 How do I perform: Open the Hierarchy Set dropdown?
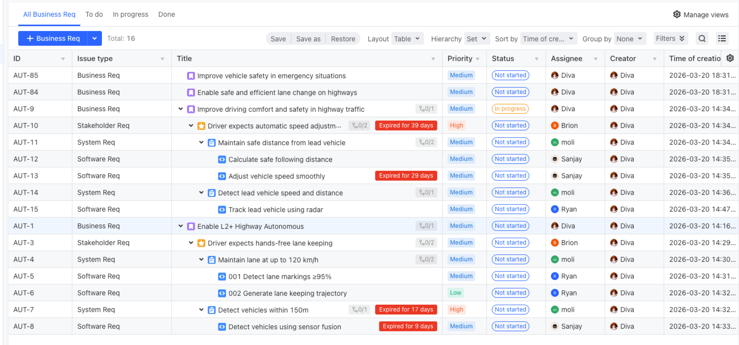(477, 39)
